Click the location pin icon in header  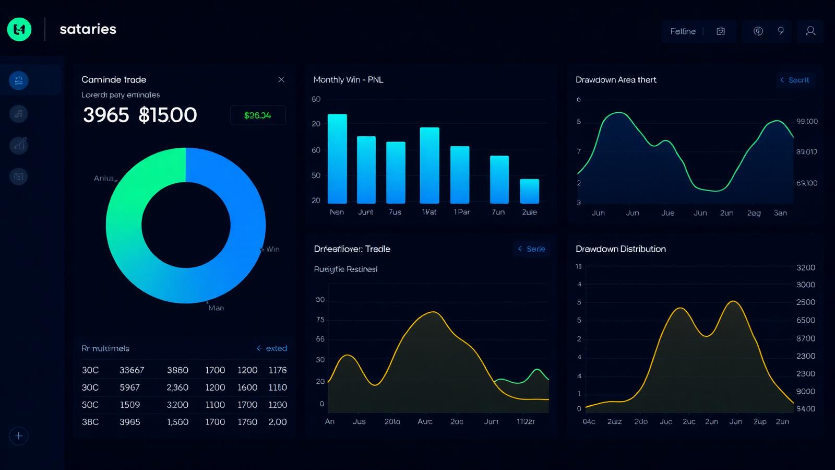(781, 31)
